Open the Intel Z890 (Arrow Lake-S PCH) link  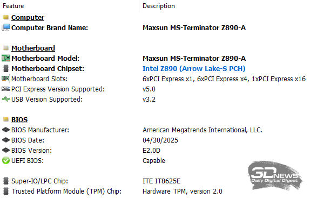pos(194,68)
